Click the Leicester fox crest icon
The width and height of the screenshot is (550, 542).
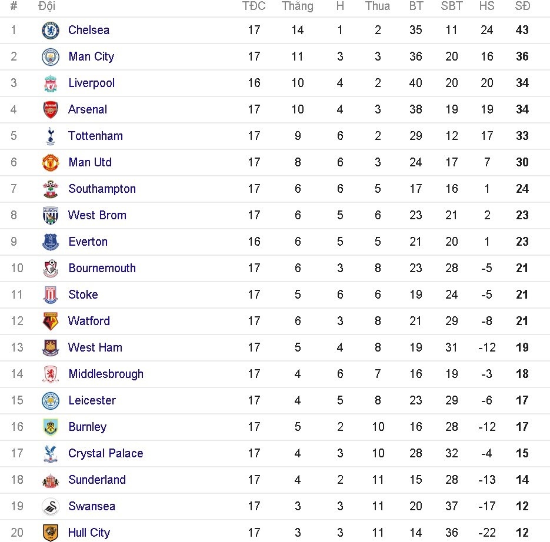coord(51,400)
